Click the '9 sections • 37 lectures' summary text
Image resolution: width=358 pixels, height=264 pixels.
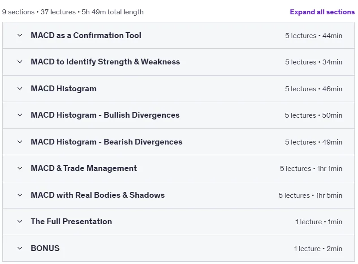tap(39, 12)
